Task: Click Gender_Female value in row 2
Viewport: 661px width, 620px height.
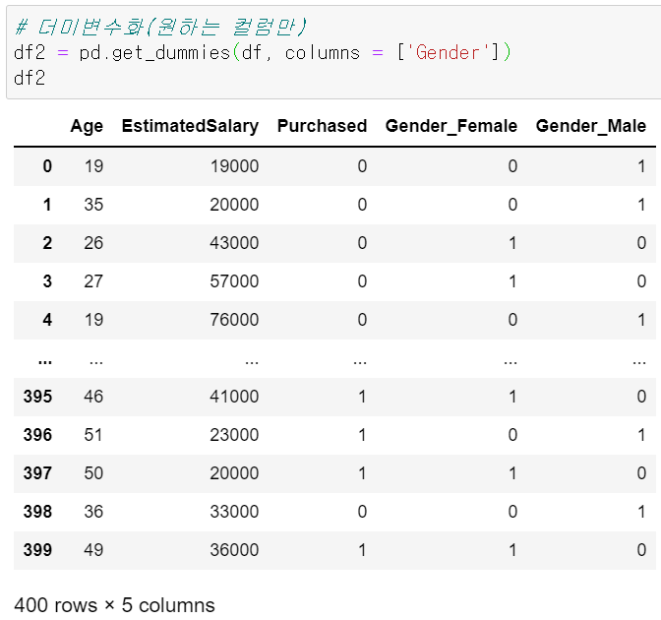Action: click(x=512, y=243)
